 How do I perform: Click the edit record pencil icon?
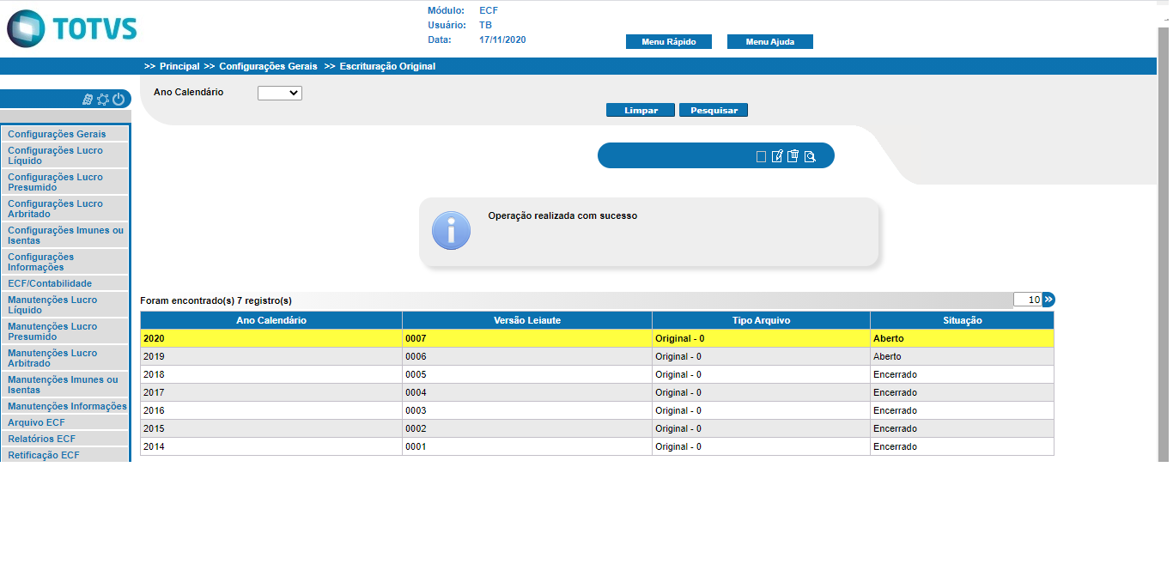point(777,156)
